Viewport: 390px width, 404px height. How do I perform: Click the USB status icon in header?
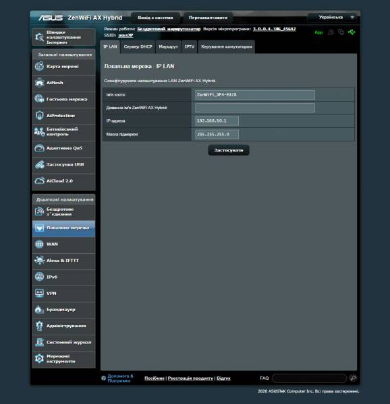[x=352, y=32]
